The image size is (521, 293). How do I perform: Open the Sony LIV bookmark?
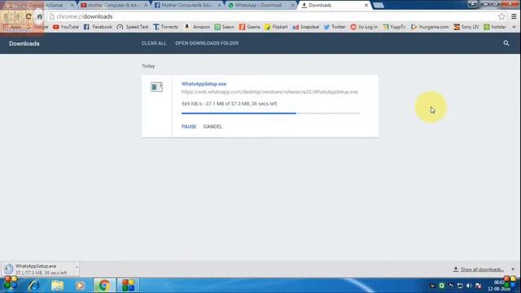click(466, 27)
